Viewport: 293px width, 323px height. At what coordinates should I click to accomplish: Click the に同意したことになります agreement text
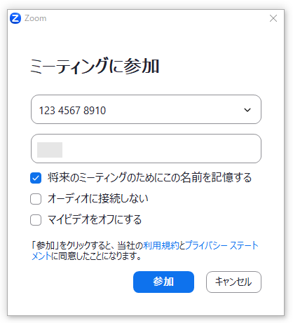[x=96, y=256]
